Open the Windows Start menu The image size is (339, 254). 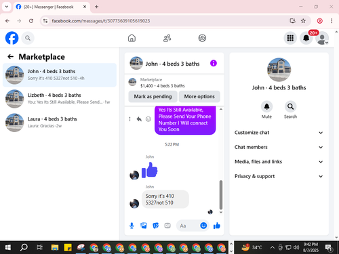click(8, 247)
